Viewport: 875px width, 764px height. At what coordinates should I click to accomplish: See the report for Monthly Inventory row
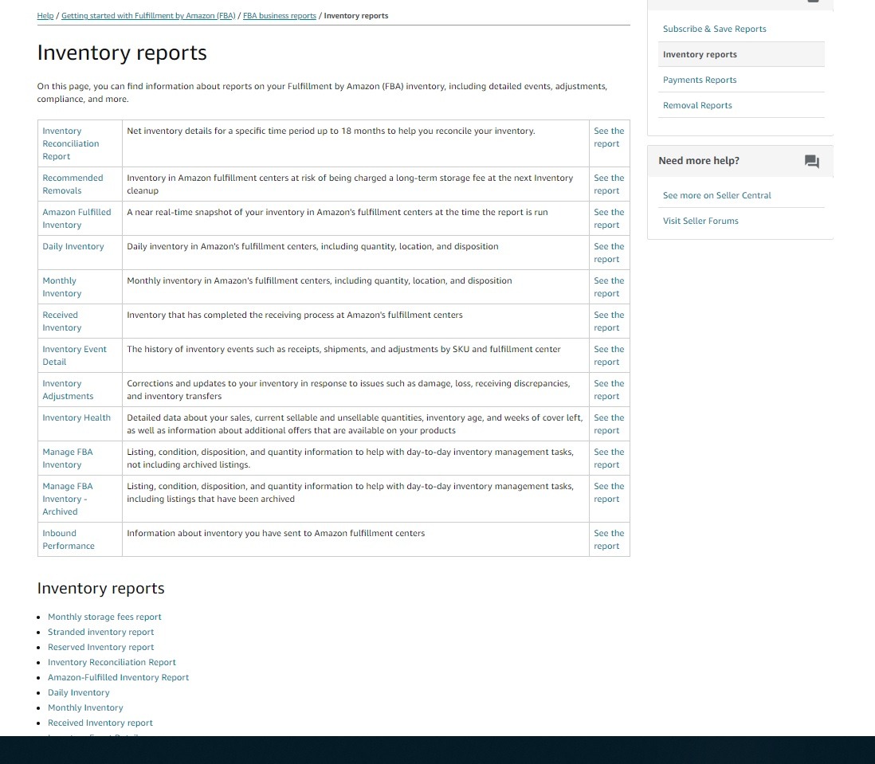point(609,287)
